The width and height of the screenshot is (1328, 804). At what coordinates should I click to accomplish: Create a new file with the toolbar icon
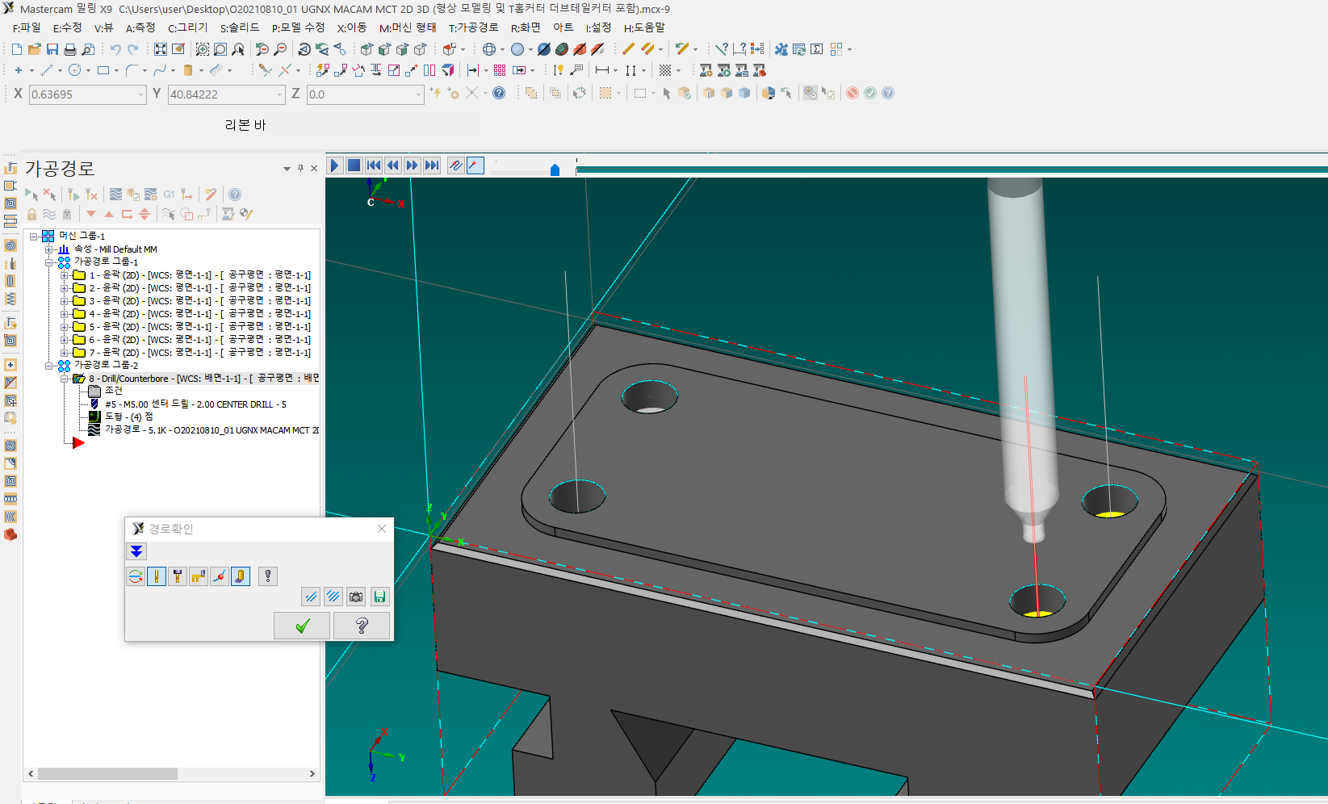point(17,49)
